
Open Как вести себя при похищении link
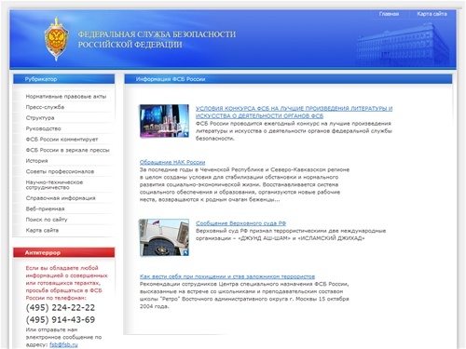[227, 276]
